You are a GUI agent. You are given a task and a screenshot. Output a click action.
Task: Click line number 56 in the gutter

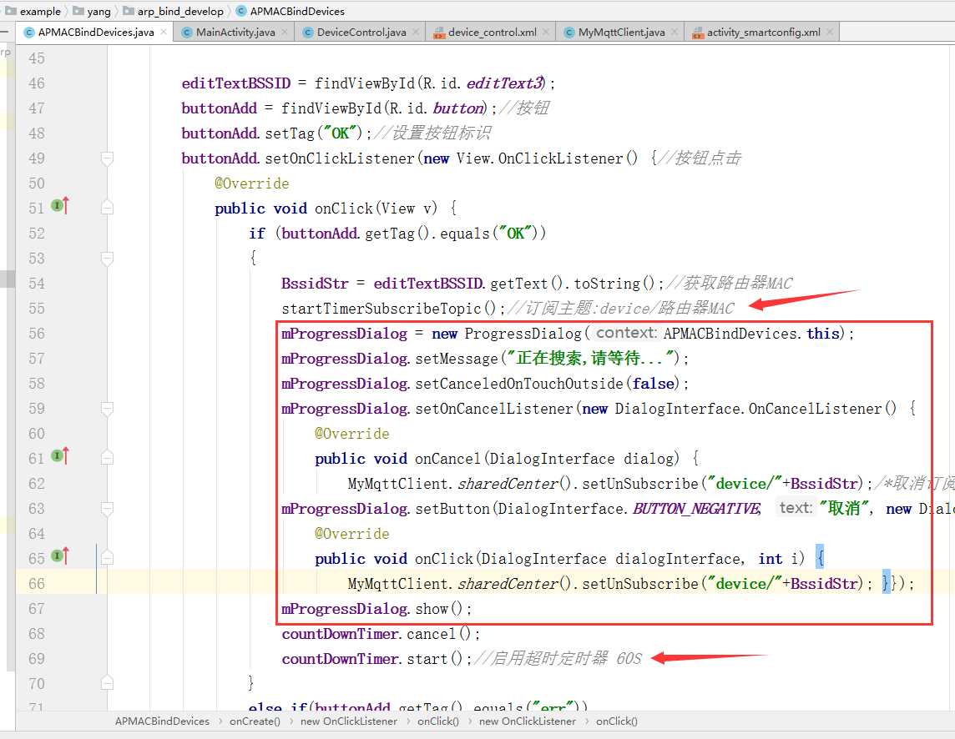click(37, 334)
